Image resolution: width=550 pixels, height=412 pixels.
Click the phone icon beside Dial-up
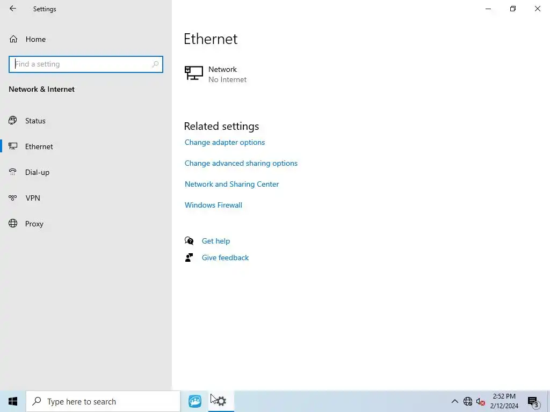click(x=13, y=172)
